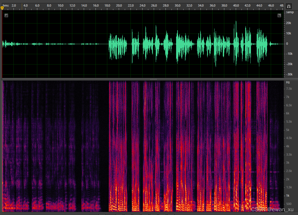The image size is (298, 215).
Task: Click the 7.5k mark on the frequency scale
Action: [x=289, y=89]
